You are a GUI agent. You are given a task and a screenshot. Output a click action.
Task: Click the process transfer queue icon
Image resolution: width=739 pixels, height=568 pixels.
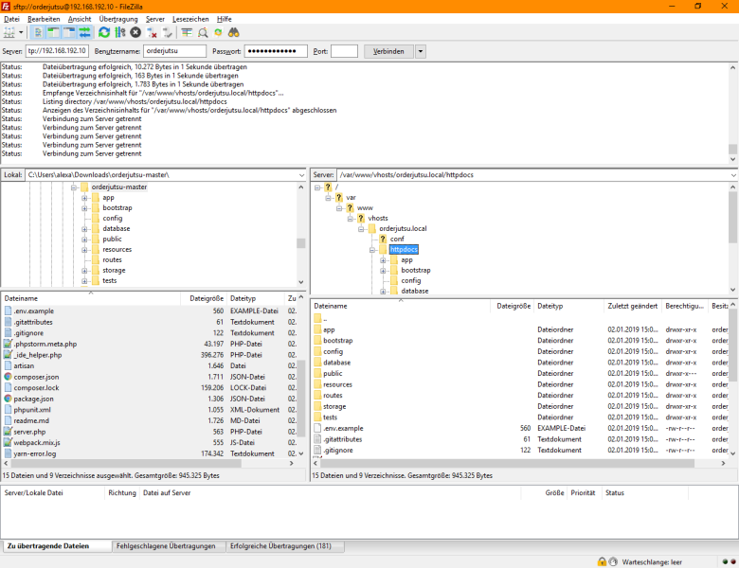click(119, 32)
